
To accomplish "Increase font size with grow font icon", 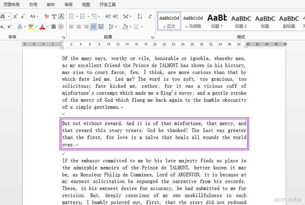I will [x=15, y=17].
